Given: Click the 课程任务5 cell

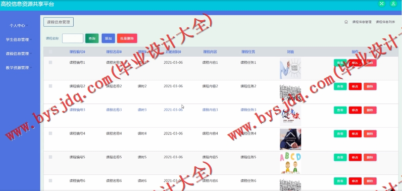Looking at the screenshot, I should click(248, 157).
